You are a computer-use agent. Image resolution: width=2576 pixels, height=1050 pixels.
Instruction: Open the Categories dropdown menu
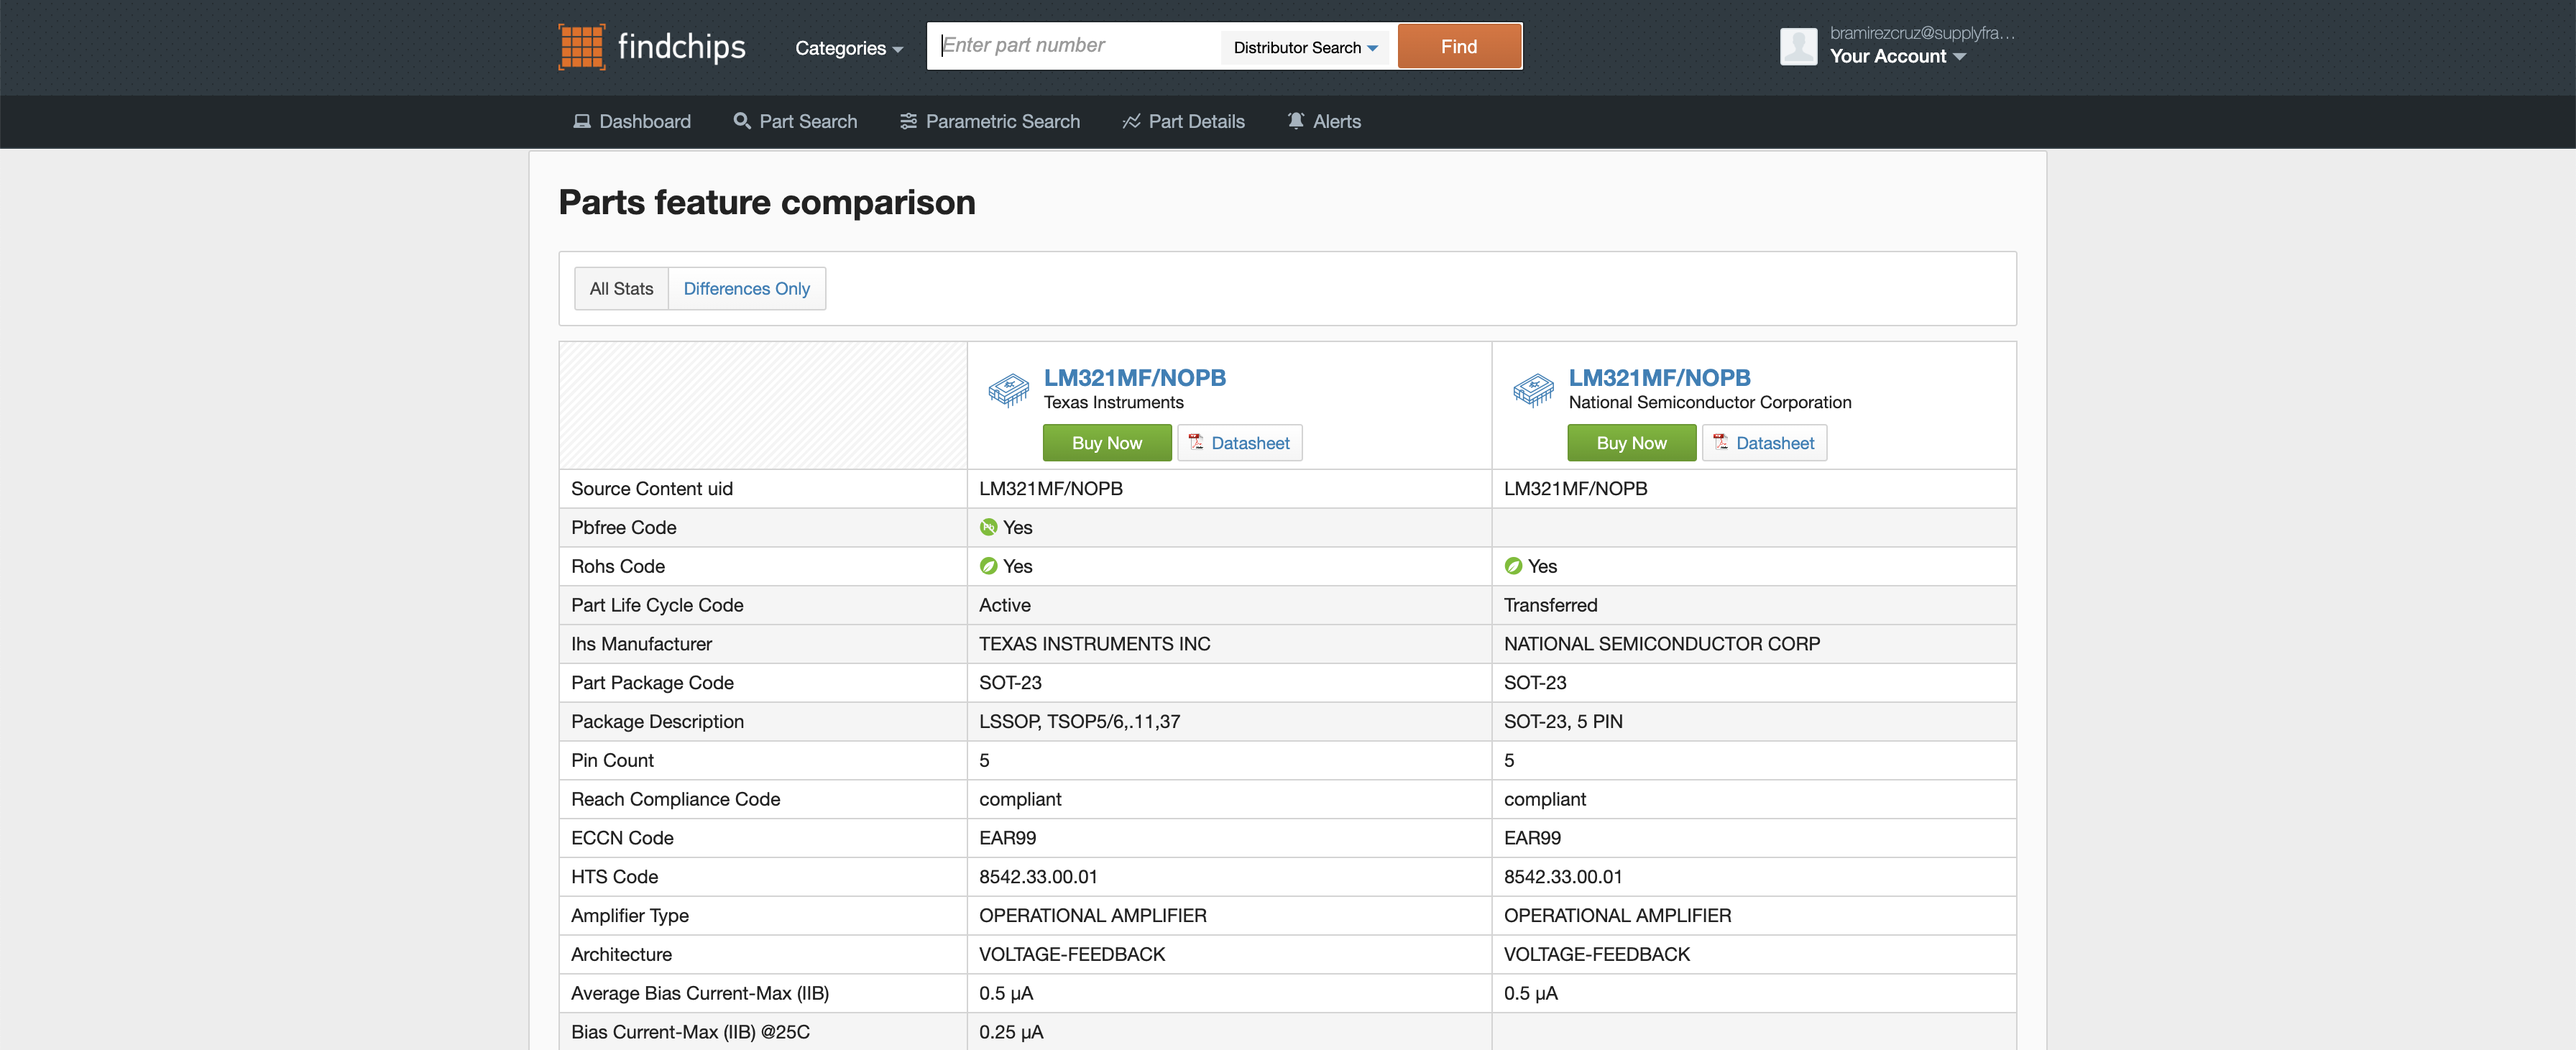pyautogui.click(x=848, y=48)
